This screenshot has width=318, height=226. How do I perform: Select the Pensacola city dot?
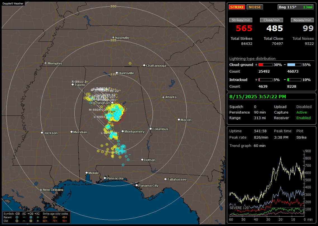click(105, 178)
